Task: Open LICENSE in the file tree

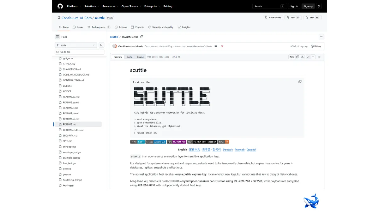Action: (67, 86)
